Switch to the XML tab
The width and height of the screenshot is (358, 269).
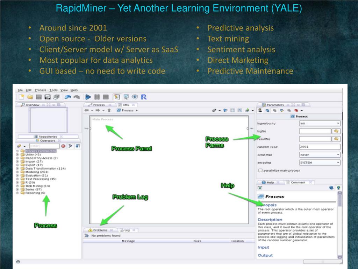127,105
